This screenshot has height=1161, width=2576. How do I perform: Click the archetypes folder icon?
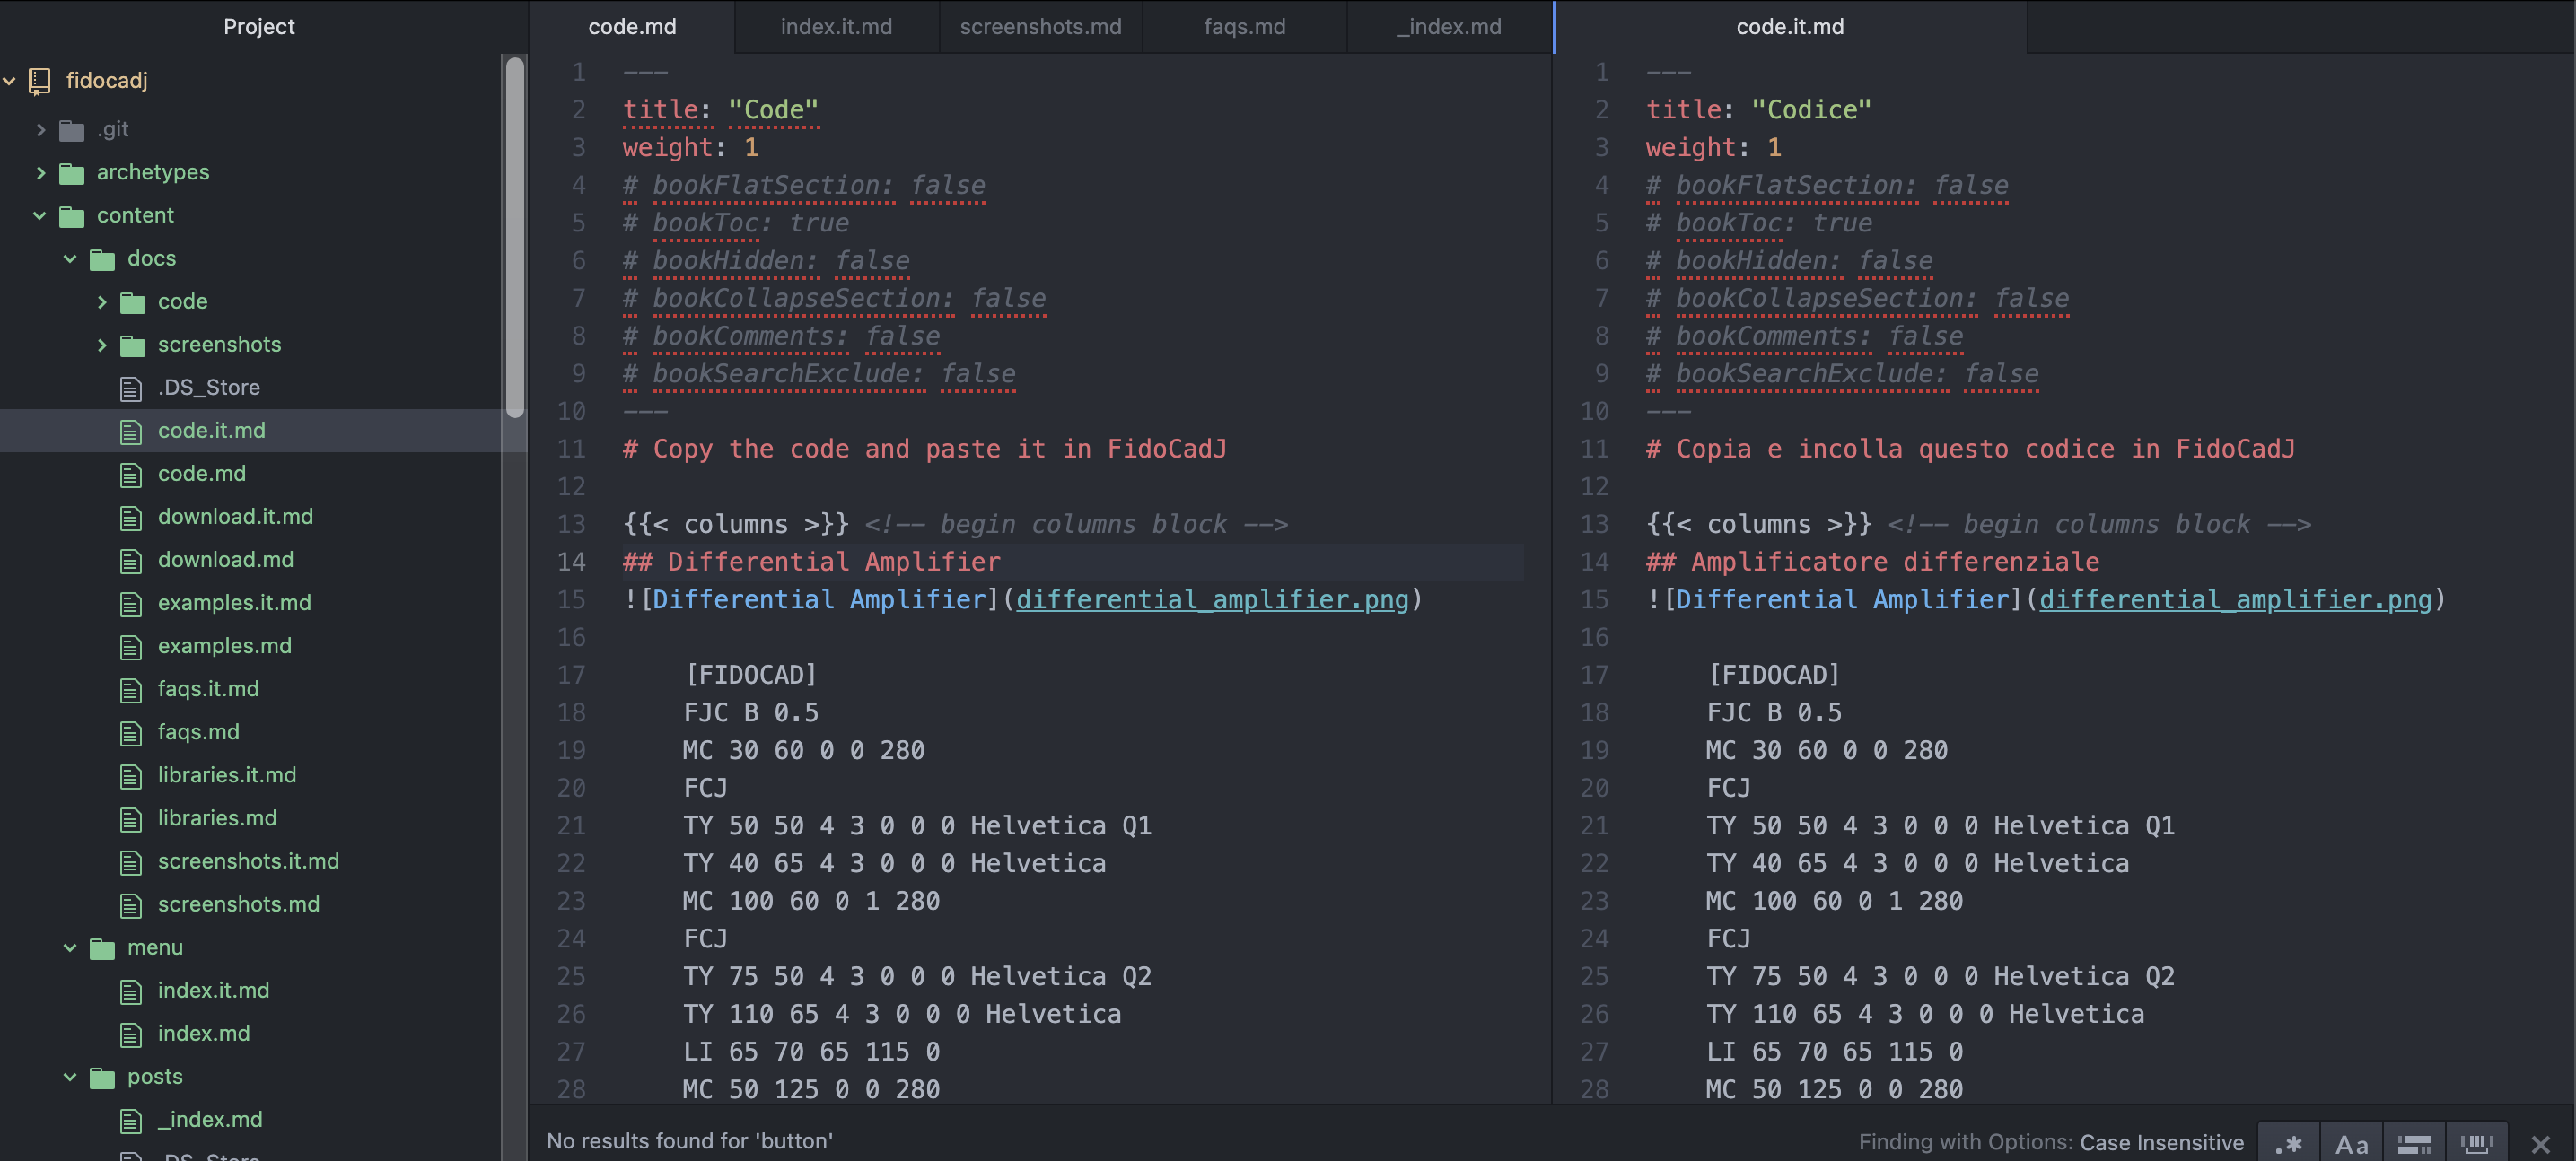click(x=71, y=173)
